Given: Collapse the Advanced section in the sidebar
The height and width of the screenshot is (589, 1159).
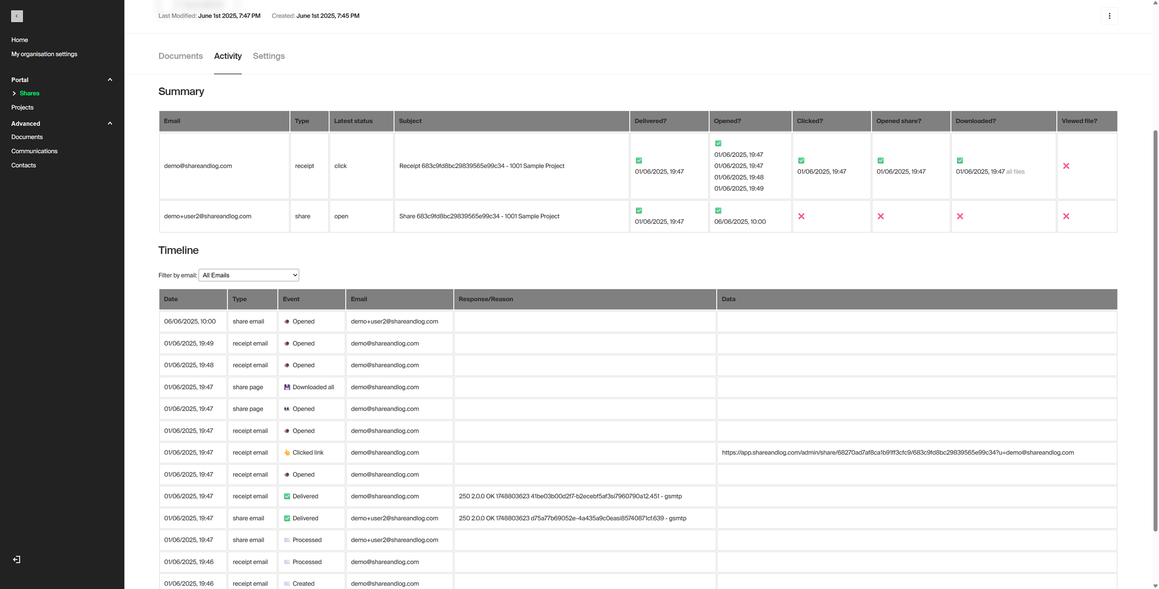Looking at the screenshot, I should 110,123.
